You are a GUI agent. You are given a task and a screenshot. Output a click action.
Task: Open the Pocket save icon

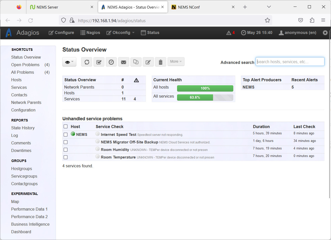tap(301, 20)
